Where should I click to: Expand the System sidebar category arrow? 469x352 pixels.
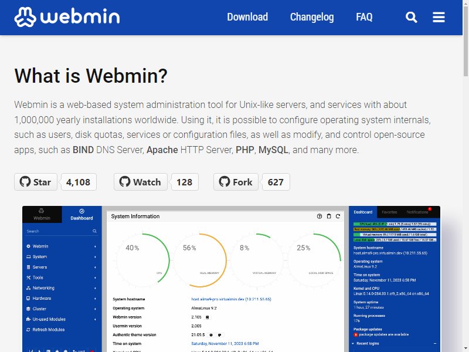coord(95,257)
